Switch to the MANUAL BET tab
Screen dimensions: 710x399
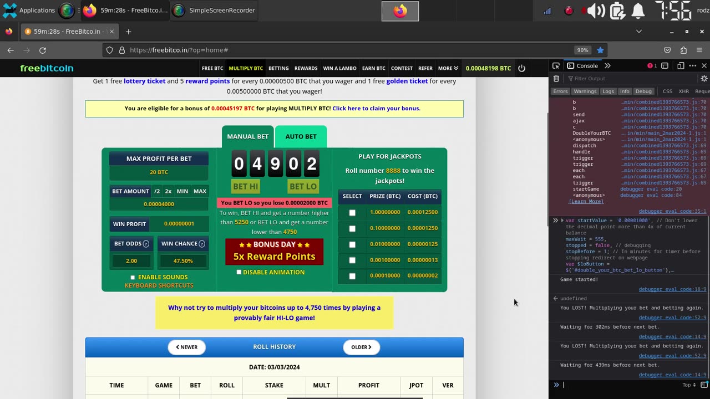pyautogui.click(x=248, y=136)
